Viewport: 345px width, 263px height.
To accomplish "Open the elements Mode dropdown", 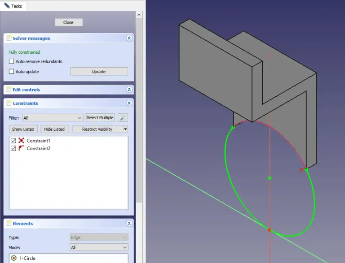I will [x=99, y=247].
